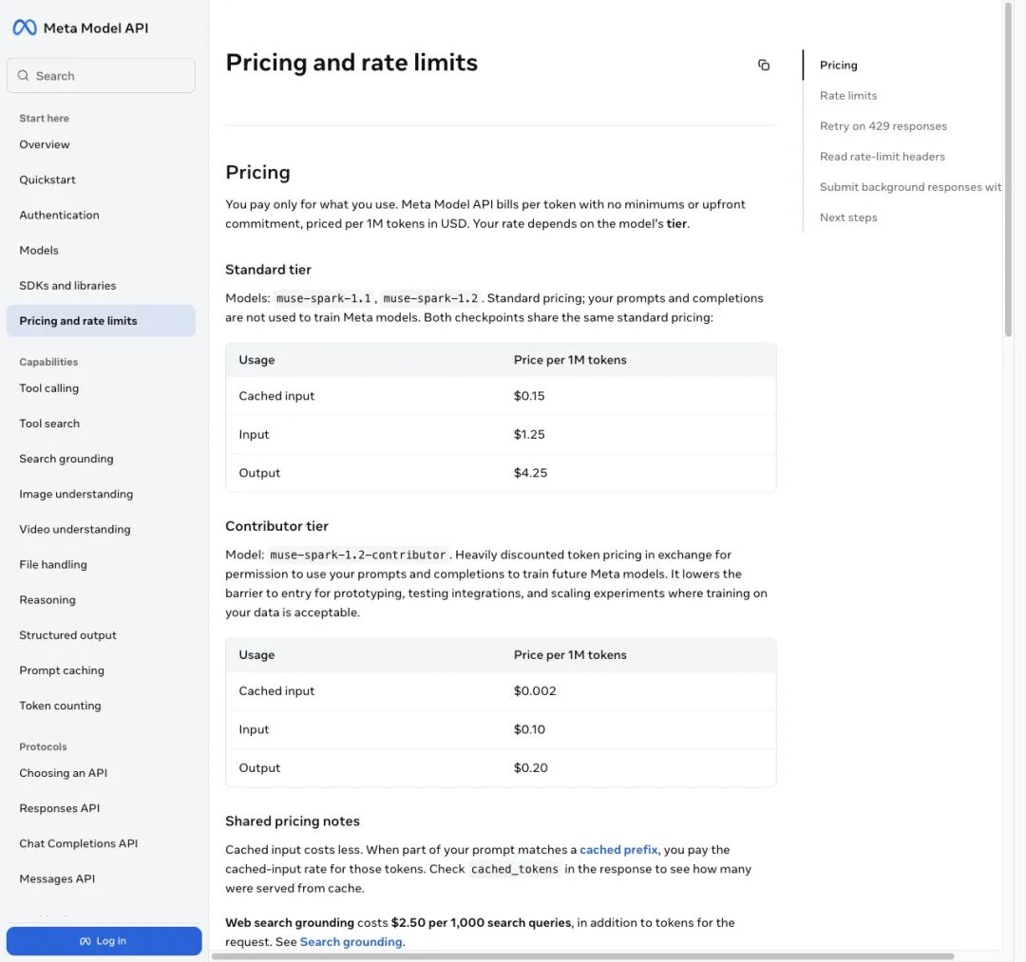
Task: Jump to Next steps in the table of contents
Action: click(x=848, y=217)
